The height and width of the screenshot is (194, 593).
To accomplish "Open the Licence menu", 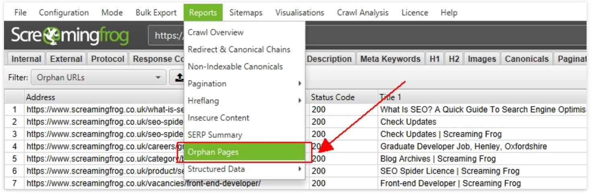I will click(x=415, y=12).
